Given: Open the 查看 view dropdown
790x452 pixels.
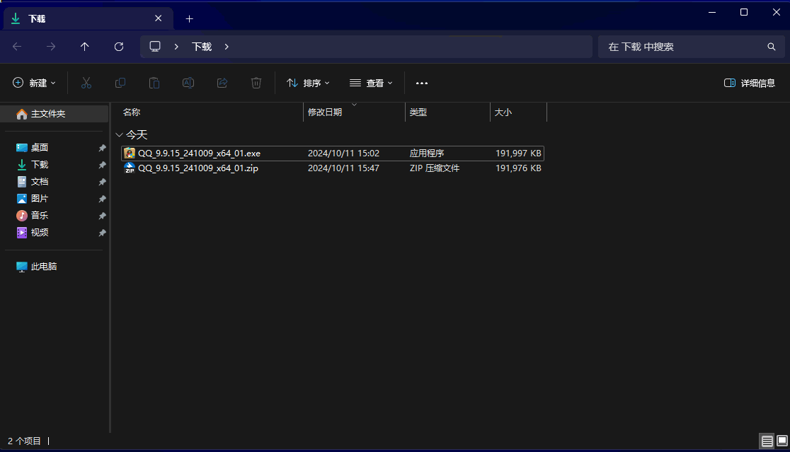Looking at the screenshot, I should (x=371, y=83).
